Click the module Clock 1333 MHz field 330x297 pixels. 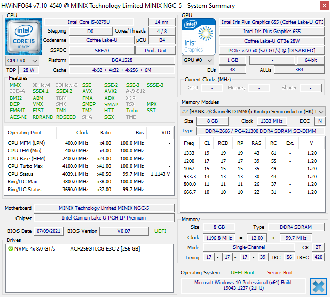(x=272, y=121)
